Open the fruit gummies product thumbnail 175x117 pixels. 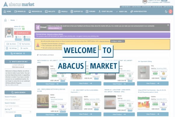[143, 103]
